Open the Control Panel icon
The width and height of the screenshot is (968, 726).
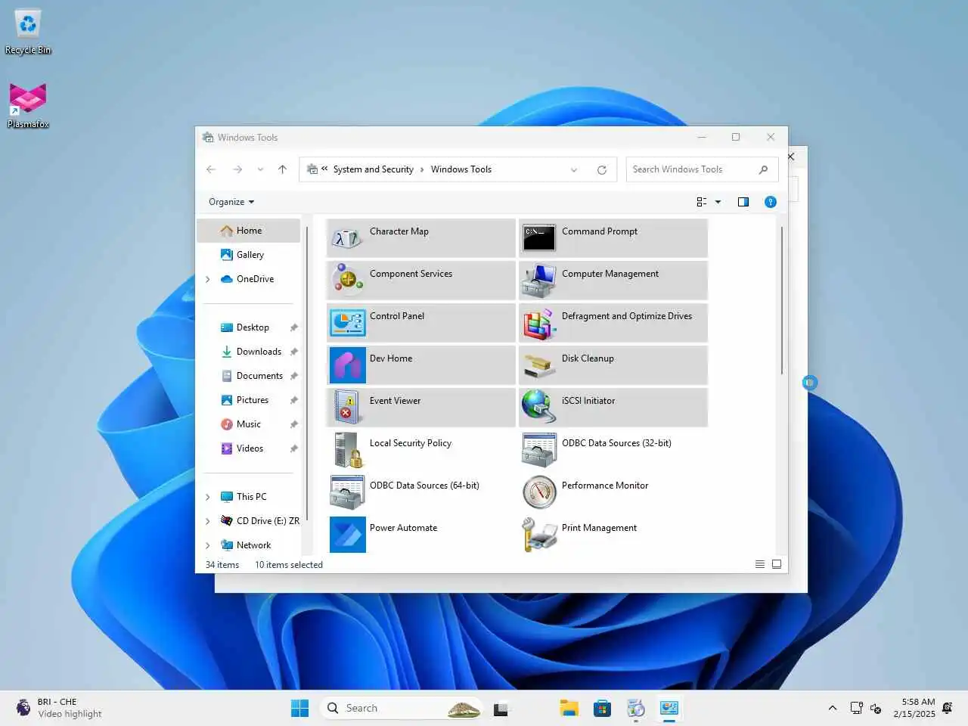pos(347,323)
